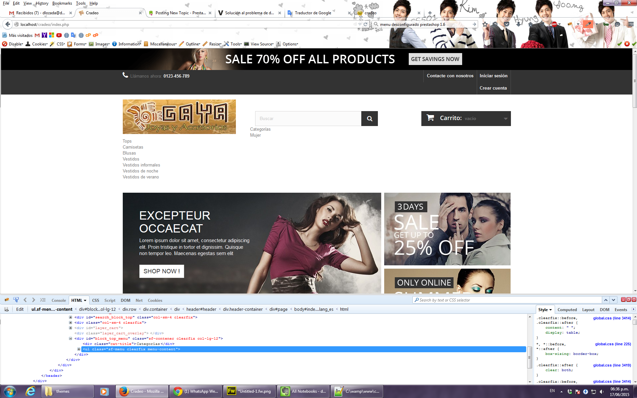Open the Adblock Plus toolbar icon
The width and height of the screenshot is (637, 398).
point(554,24)
